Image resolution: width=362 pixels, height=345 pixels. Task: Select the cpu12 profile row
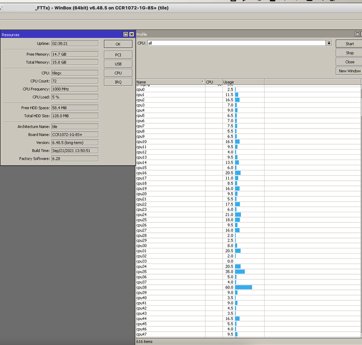point(248,152)
